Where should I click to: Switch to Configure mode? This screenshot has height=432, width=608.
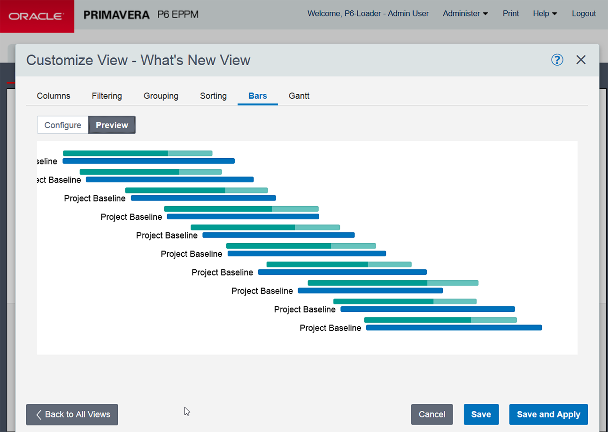click(63, 125)
